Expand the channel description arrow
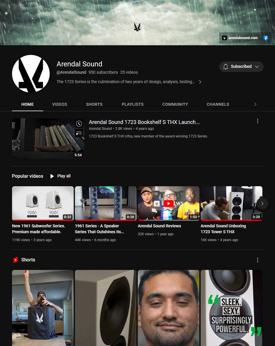Viewport: 275px width, 346px height. click(200, 82)
